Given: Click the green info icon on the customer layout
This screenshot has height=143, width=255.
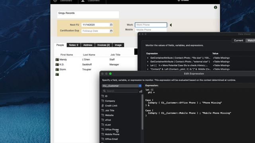Looking at the screenshot, I should pos(216,7).
